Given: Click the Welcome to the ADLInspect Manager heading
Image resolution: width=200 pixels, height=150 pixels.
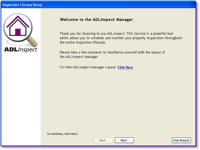Looking at the screenshot, I should point(97,19).
